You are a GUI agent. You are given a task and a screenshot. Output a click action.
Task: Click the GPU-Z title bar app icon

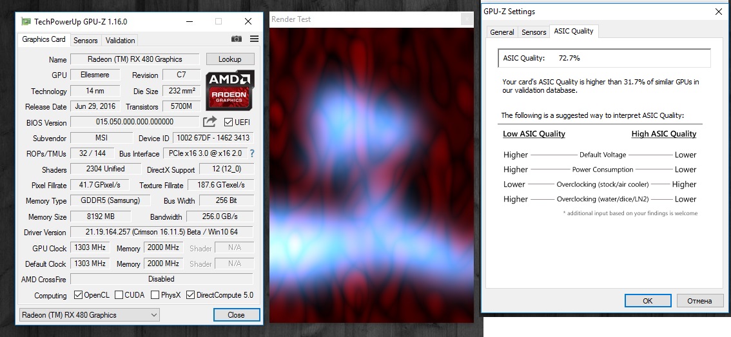26,21
